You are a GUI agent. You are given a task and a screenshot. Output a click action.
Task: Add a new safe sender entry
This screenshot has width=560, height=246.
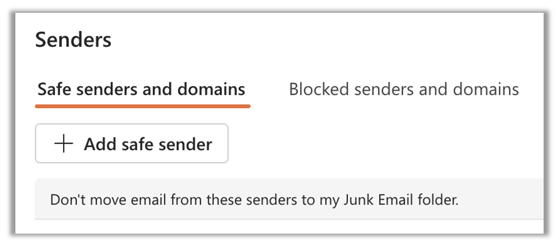point(132,144)
